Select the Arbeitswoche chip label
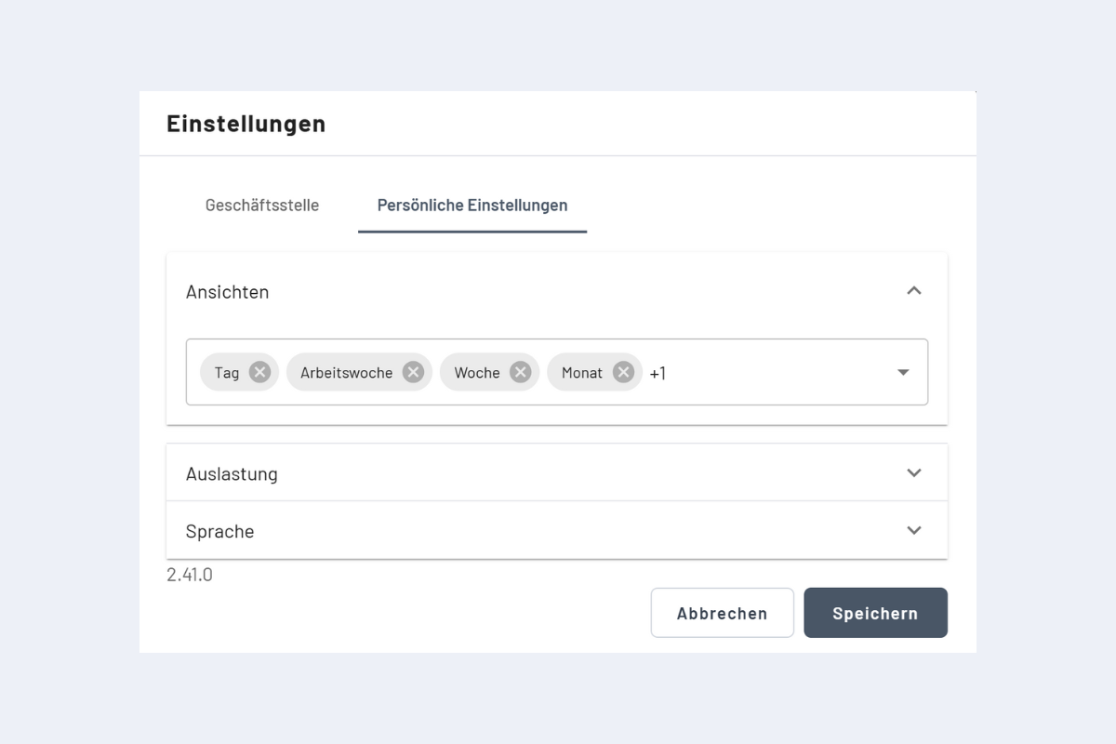 click(346, 372)
